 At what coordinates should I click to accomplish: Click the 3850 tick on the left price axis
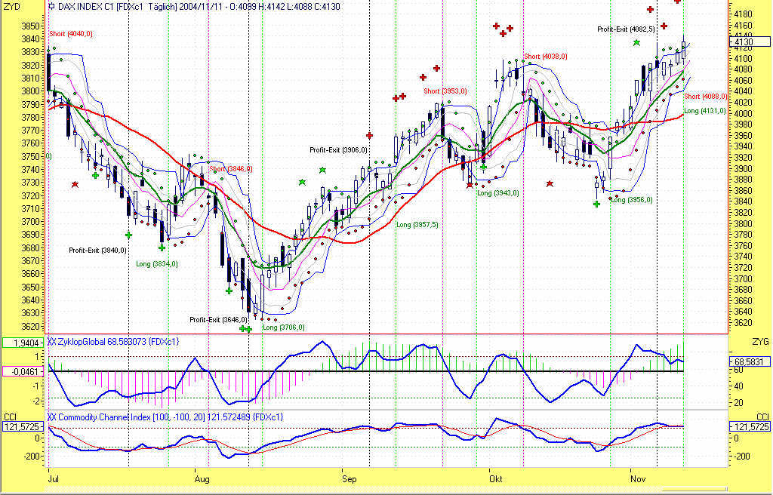point(30,26)
